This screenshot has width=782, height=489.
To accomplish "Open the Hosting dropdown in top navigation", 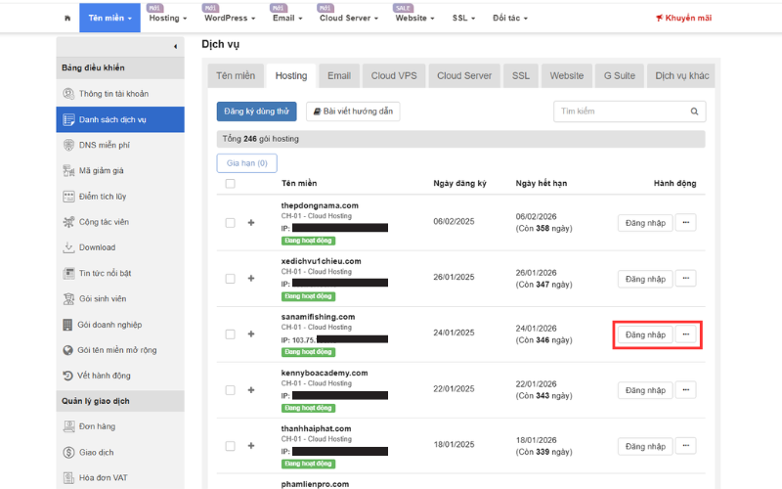I will 168,18.
